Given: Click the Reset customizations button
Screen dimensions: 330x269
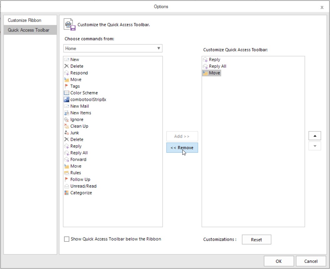Looking at the screenshot, I should 256,240.
